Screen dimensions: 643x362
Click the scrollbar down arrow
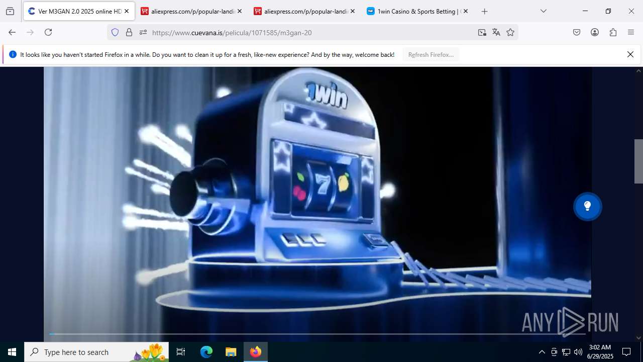pos(638,338)
